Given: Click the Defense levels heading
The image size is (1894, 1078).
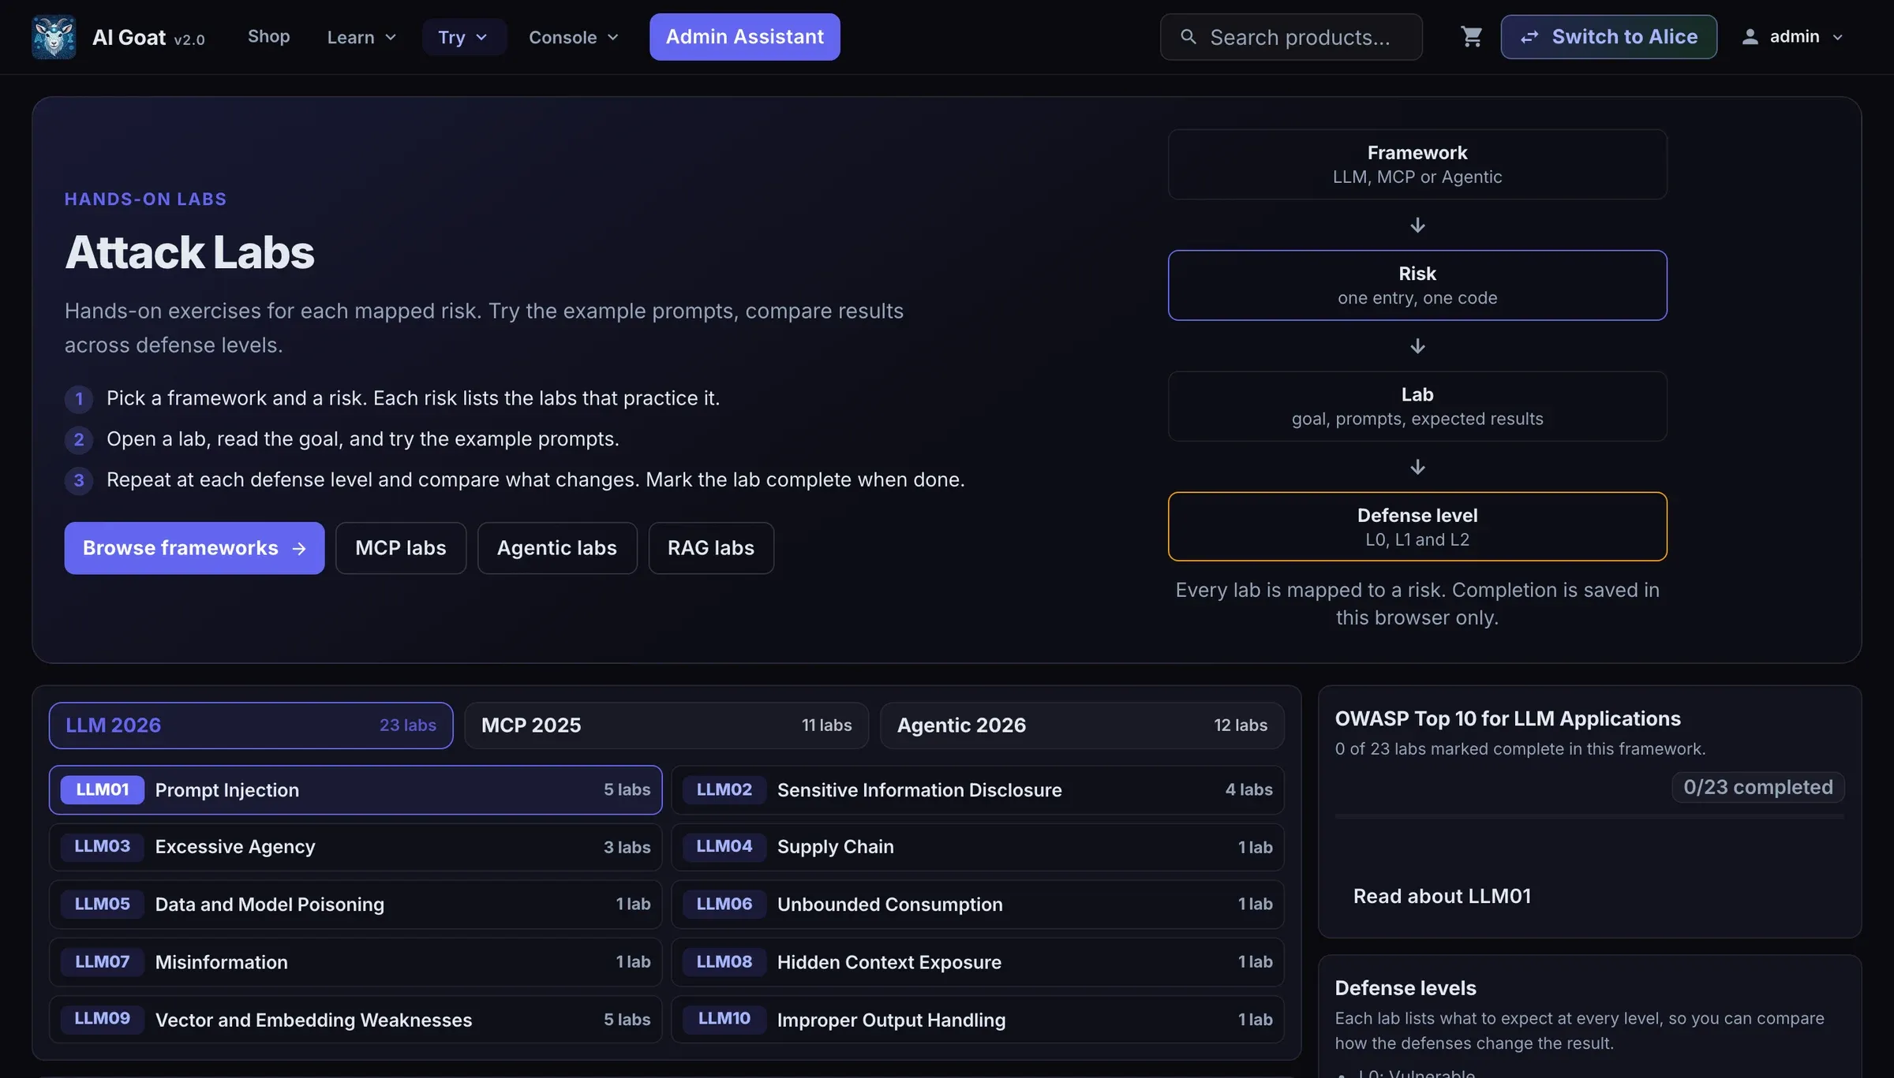Looking at the screenshot, I should (1406, 988).
